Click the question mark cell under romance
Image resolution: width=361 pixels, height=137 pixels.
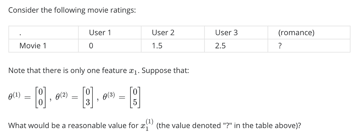pos(280,46)
